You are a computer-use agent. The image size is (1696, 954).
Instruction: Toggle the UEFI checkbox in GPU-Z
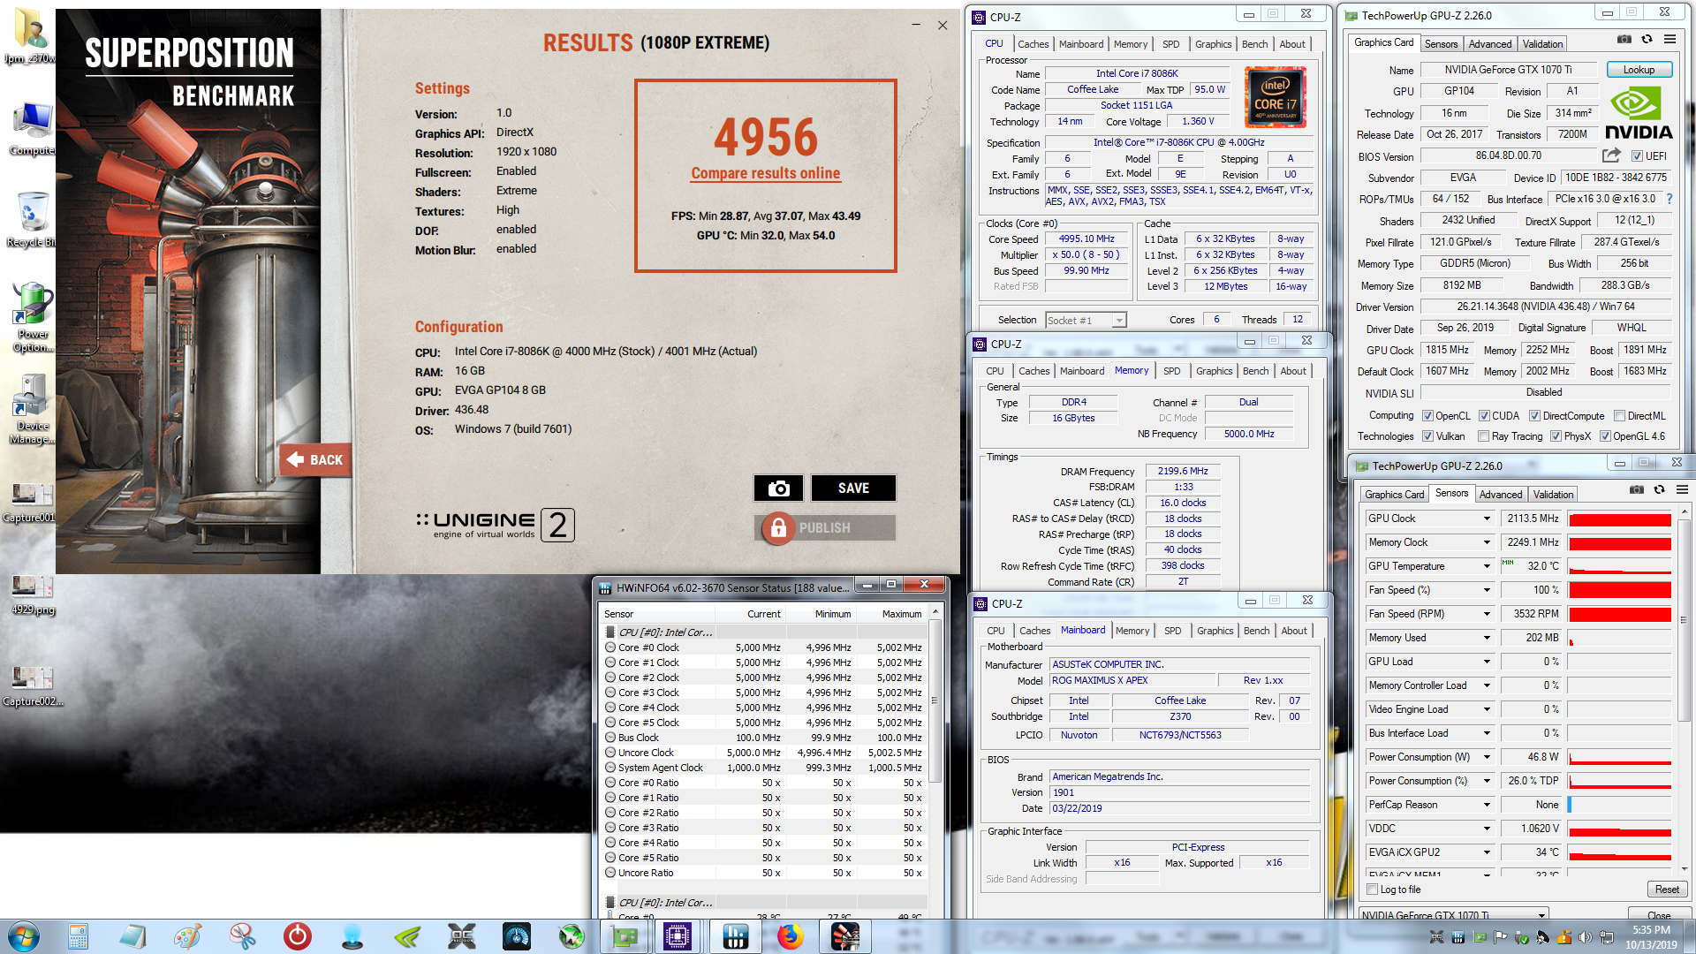pyautogui.click(x=1637, y=156)
